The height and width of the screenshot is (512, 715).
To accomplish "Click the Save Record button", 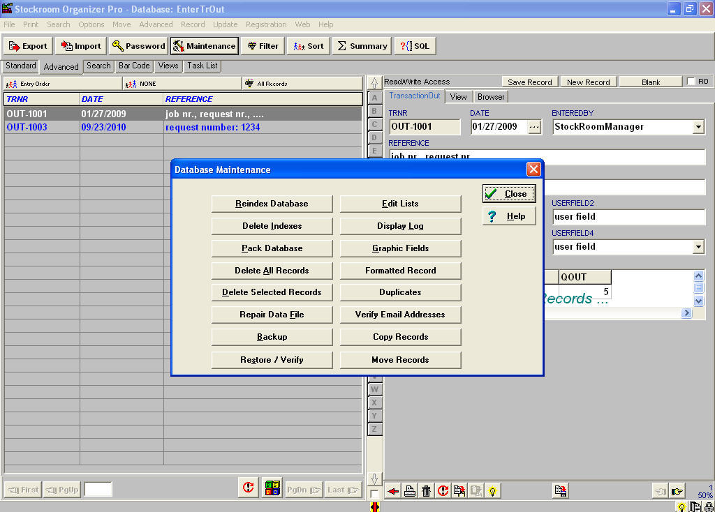I will (530, 82).
